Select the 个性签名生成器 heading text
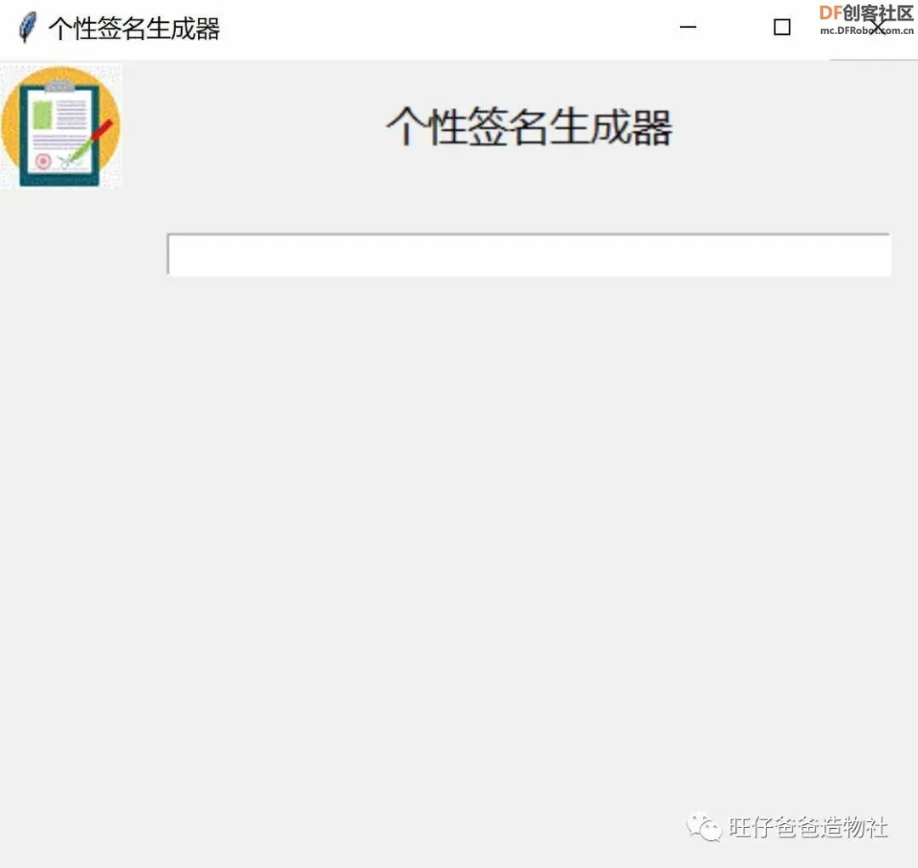 click(530, 126)
